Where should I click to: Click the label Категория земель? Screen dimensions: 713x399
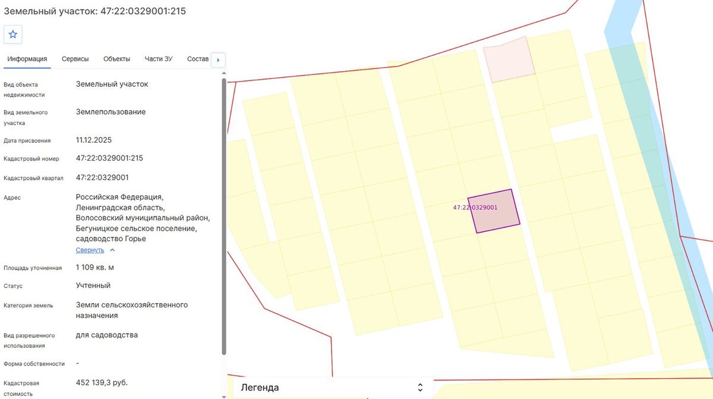coord(28,306)
